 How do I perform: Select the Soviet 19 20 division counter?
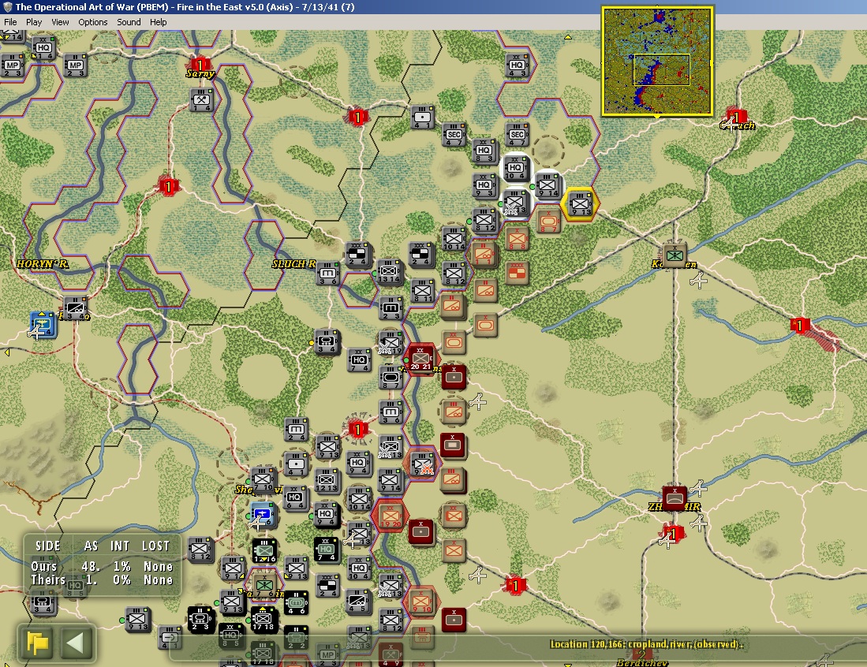tap(391, 516)
